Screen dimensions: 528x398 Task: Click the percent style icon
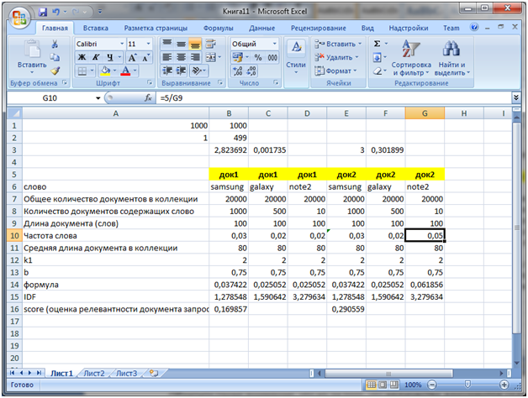click(257, 57)
